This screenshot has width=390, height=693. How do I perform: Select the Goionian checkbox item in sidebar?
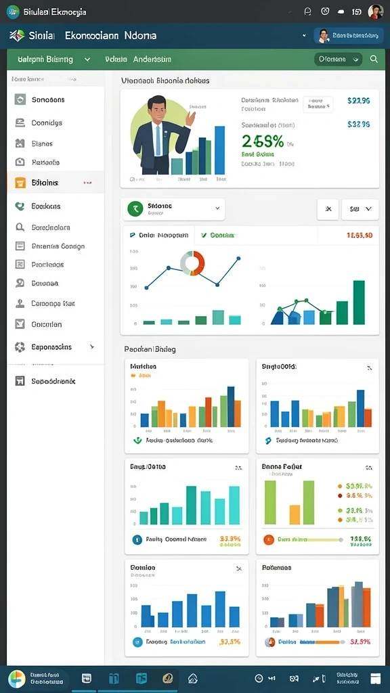(x=56, y=324)
